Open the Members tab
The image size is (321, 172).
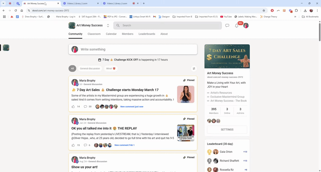(128, 34)
